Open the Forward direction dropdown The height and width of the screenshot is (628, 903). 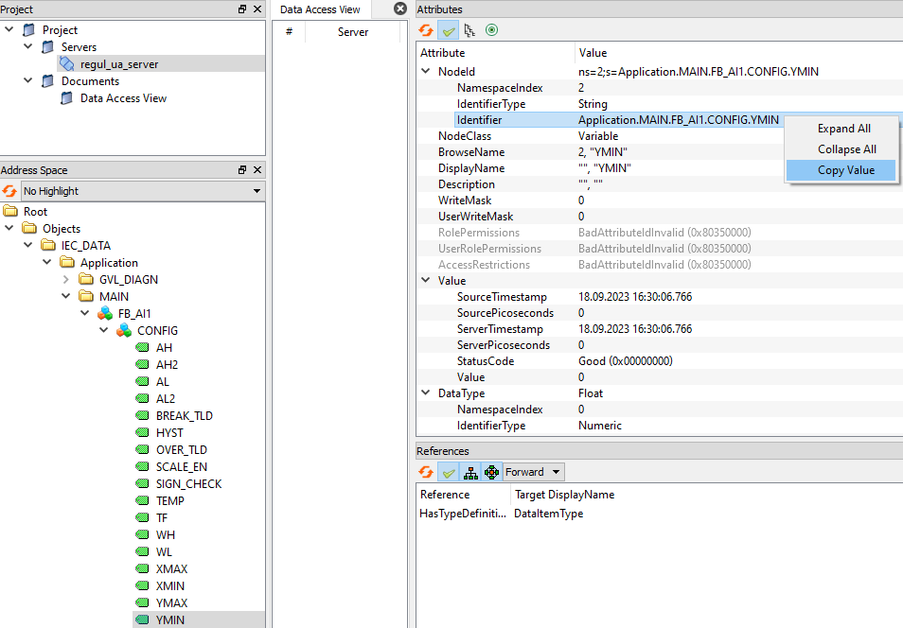point(533,472)
